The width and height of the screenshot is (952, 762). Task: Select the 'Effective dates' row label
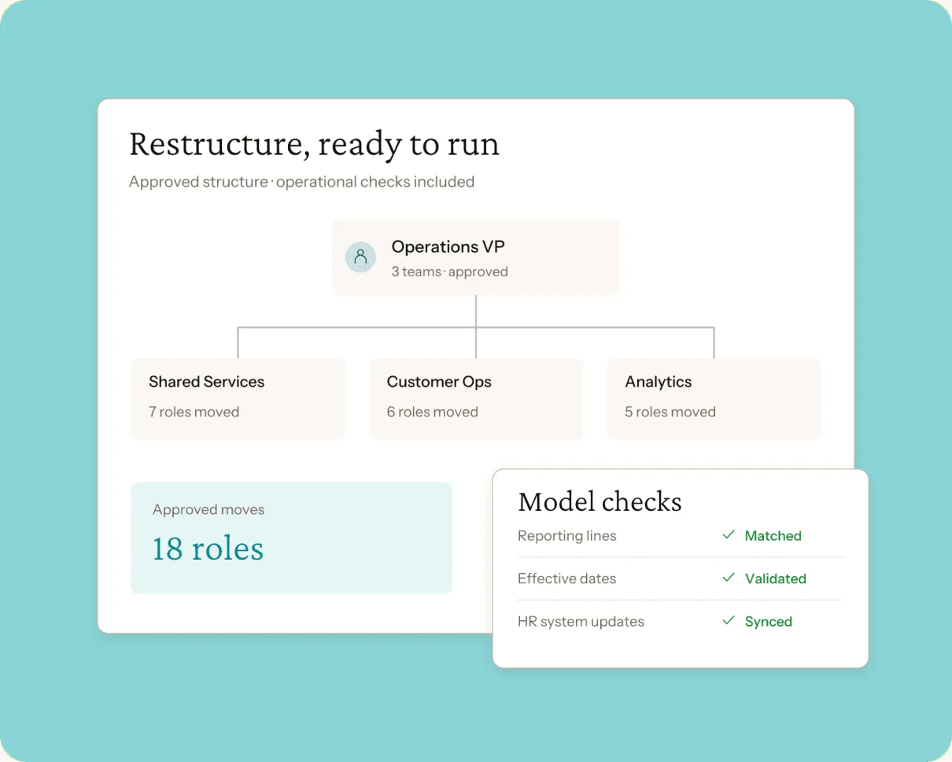pyautogui.click(x=566, y=579)
